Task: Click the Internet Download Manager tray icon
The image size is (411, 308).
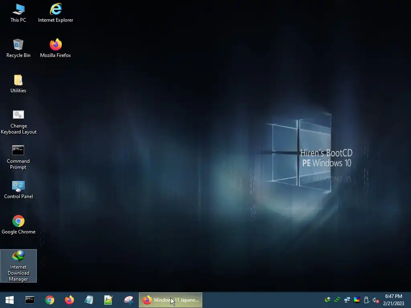Action: [x=328, y=300]
